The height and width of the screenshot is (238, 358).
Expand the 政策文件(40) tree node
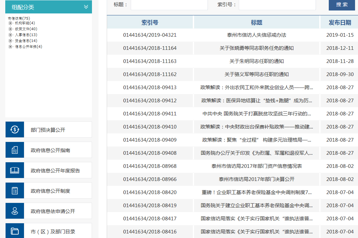point(10,29)
